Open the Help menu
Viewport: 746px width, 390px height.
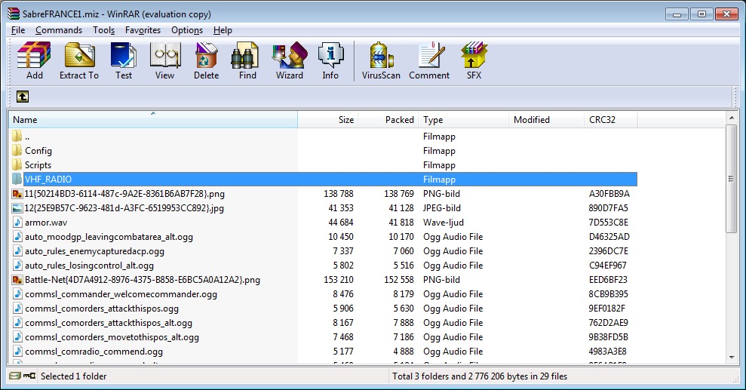[223, 30]
